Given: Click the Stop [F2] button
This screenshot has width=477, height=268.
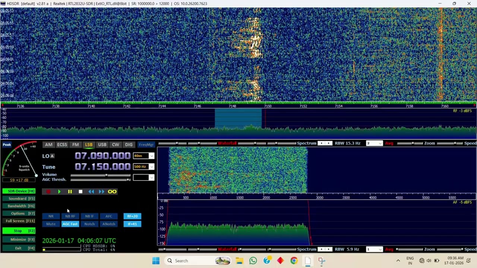Looking at the screenshot, I should pos(19,231).
